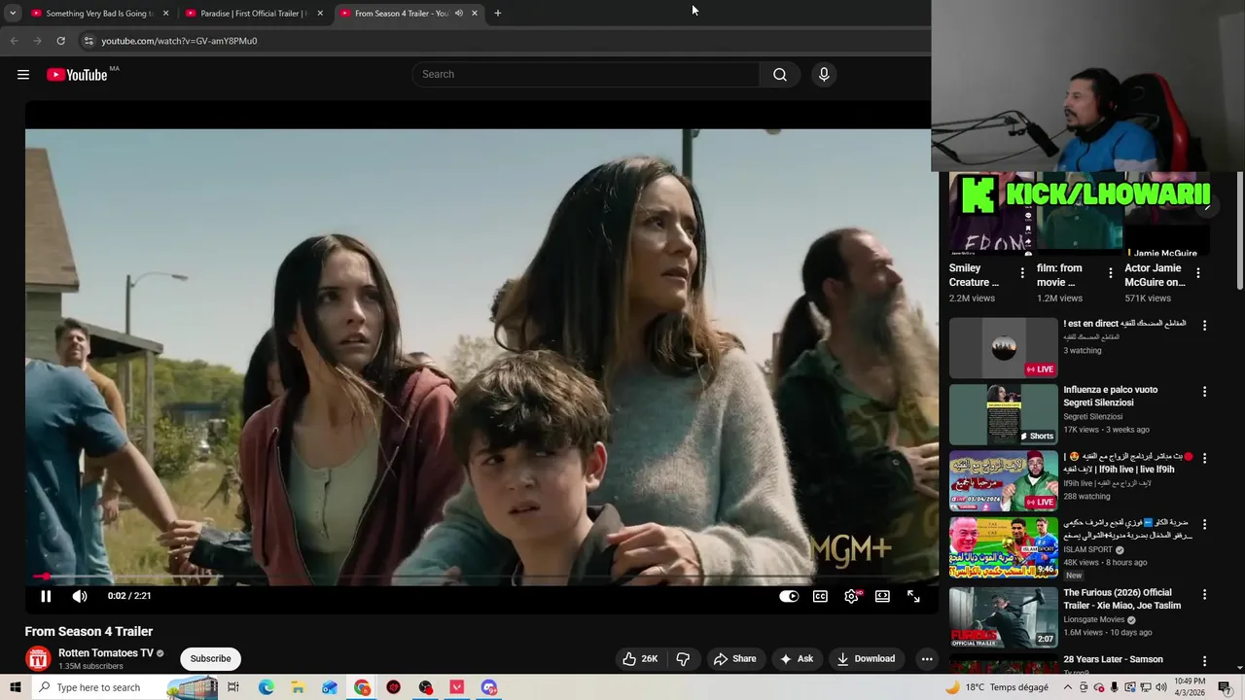Viewport: 1245px width, 700px height.
Task: Switch to theater mode
Action: tap(882, 596)
